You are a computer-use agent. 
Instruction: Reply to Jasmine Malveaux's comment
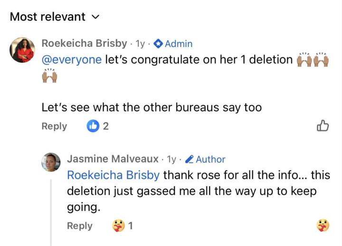(x=80, y=226)
